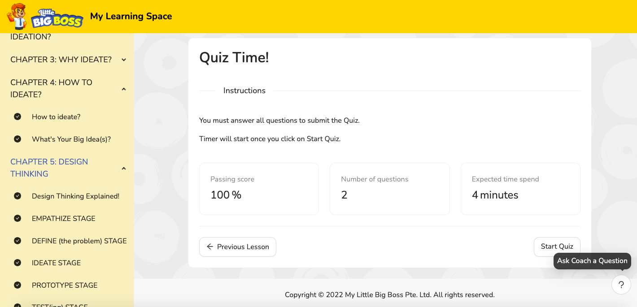Click the checkmark icon beside PROTOTYPE STAGE
Screen dimensions: 637x307
pyautogui.click(x=17, y=285)
